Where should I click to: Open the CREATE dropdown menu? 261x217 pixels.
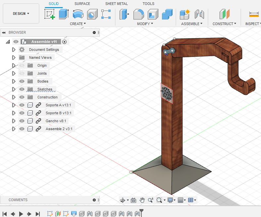pyautogui.click(x=78, y=24)
